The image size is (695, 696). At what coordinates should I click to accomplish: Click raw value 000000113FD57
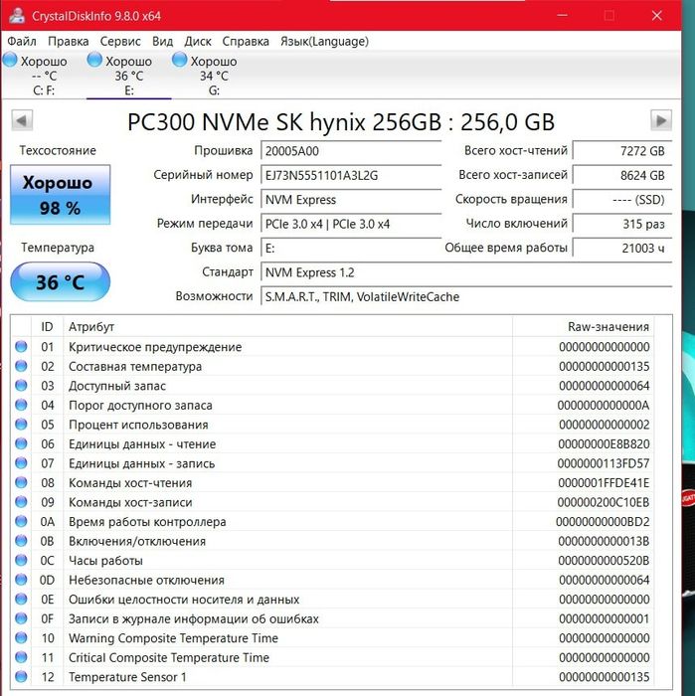click(604, 463)
